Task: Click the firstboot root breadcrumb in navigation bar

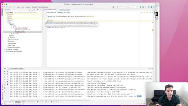Action: tap(5, 7)
